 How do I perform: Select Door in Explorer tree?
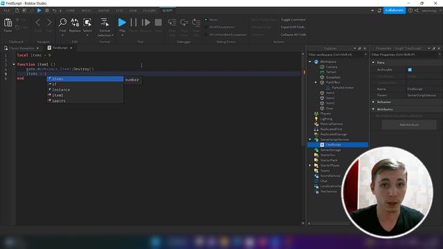pyautogui.click(x=329, y=109)
